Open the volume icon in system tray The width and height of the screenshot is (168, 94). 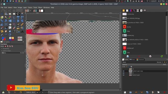point(136,1)
